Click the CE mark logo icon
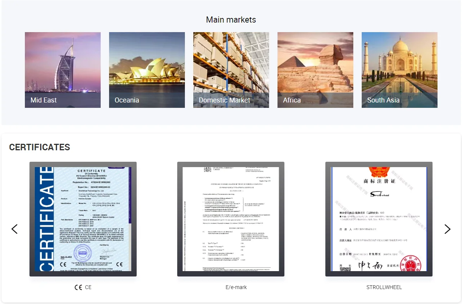Image resolution: width=462 pixels, height=304 pixels. coord(78,287)
